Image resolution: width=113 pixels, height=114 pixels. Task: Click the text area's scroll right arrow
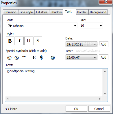point(100,99)
